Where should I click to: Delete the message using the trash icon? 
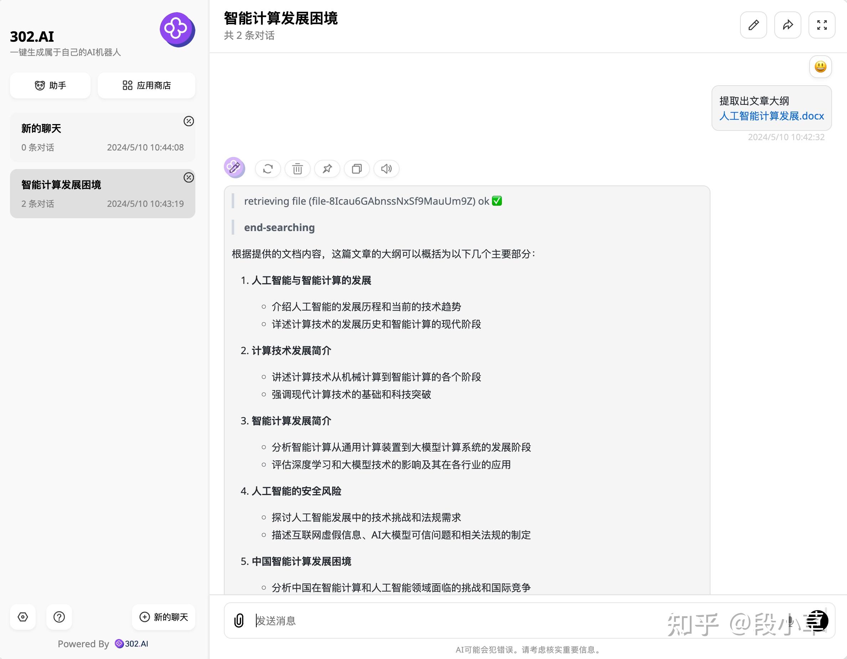point(297,169)
